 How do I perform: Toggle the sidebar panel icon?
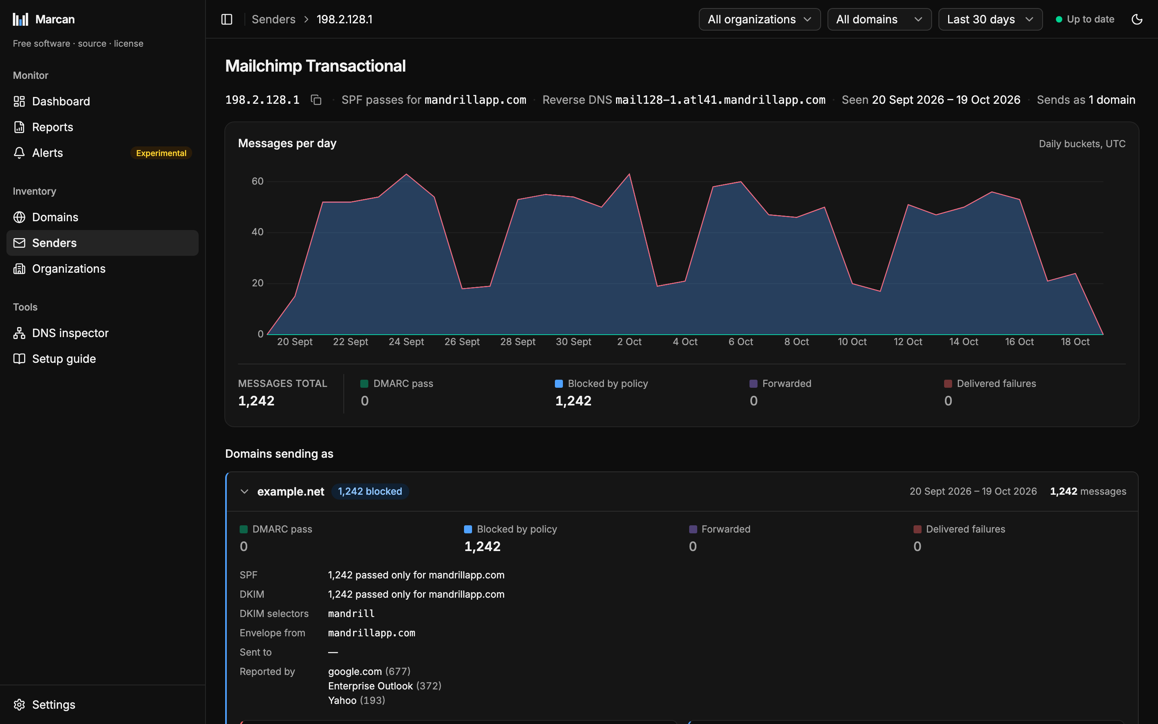coord(227,19)
